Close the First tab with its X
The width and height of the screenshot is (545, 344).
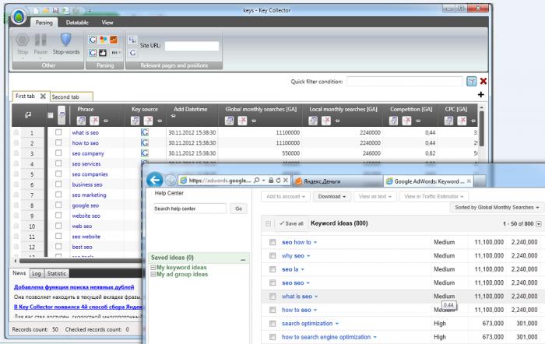click(43, 97)
